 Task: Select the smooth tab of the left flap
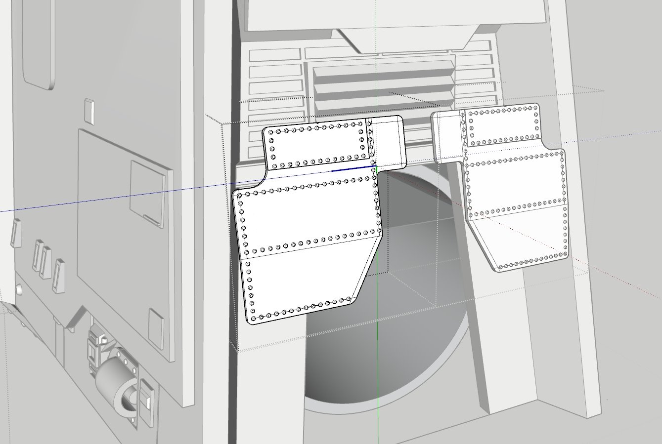pos(388,141)
